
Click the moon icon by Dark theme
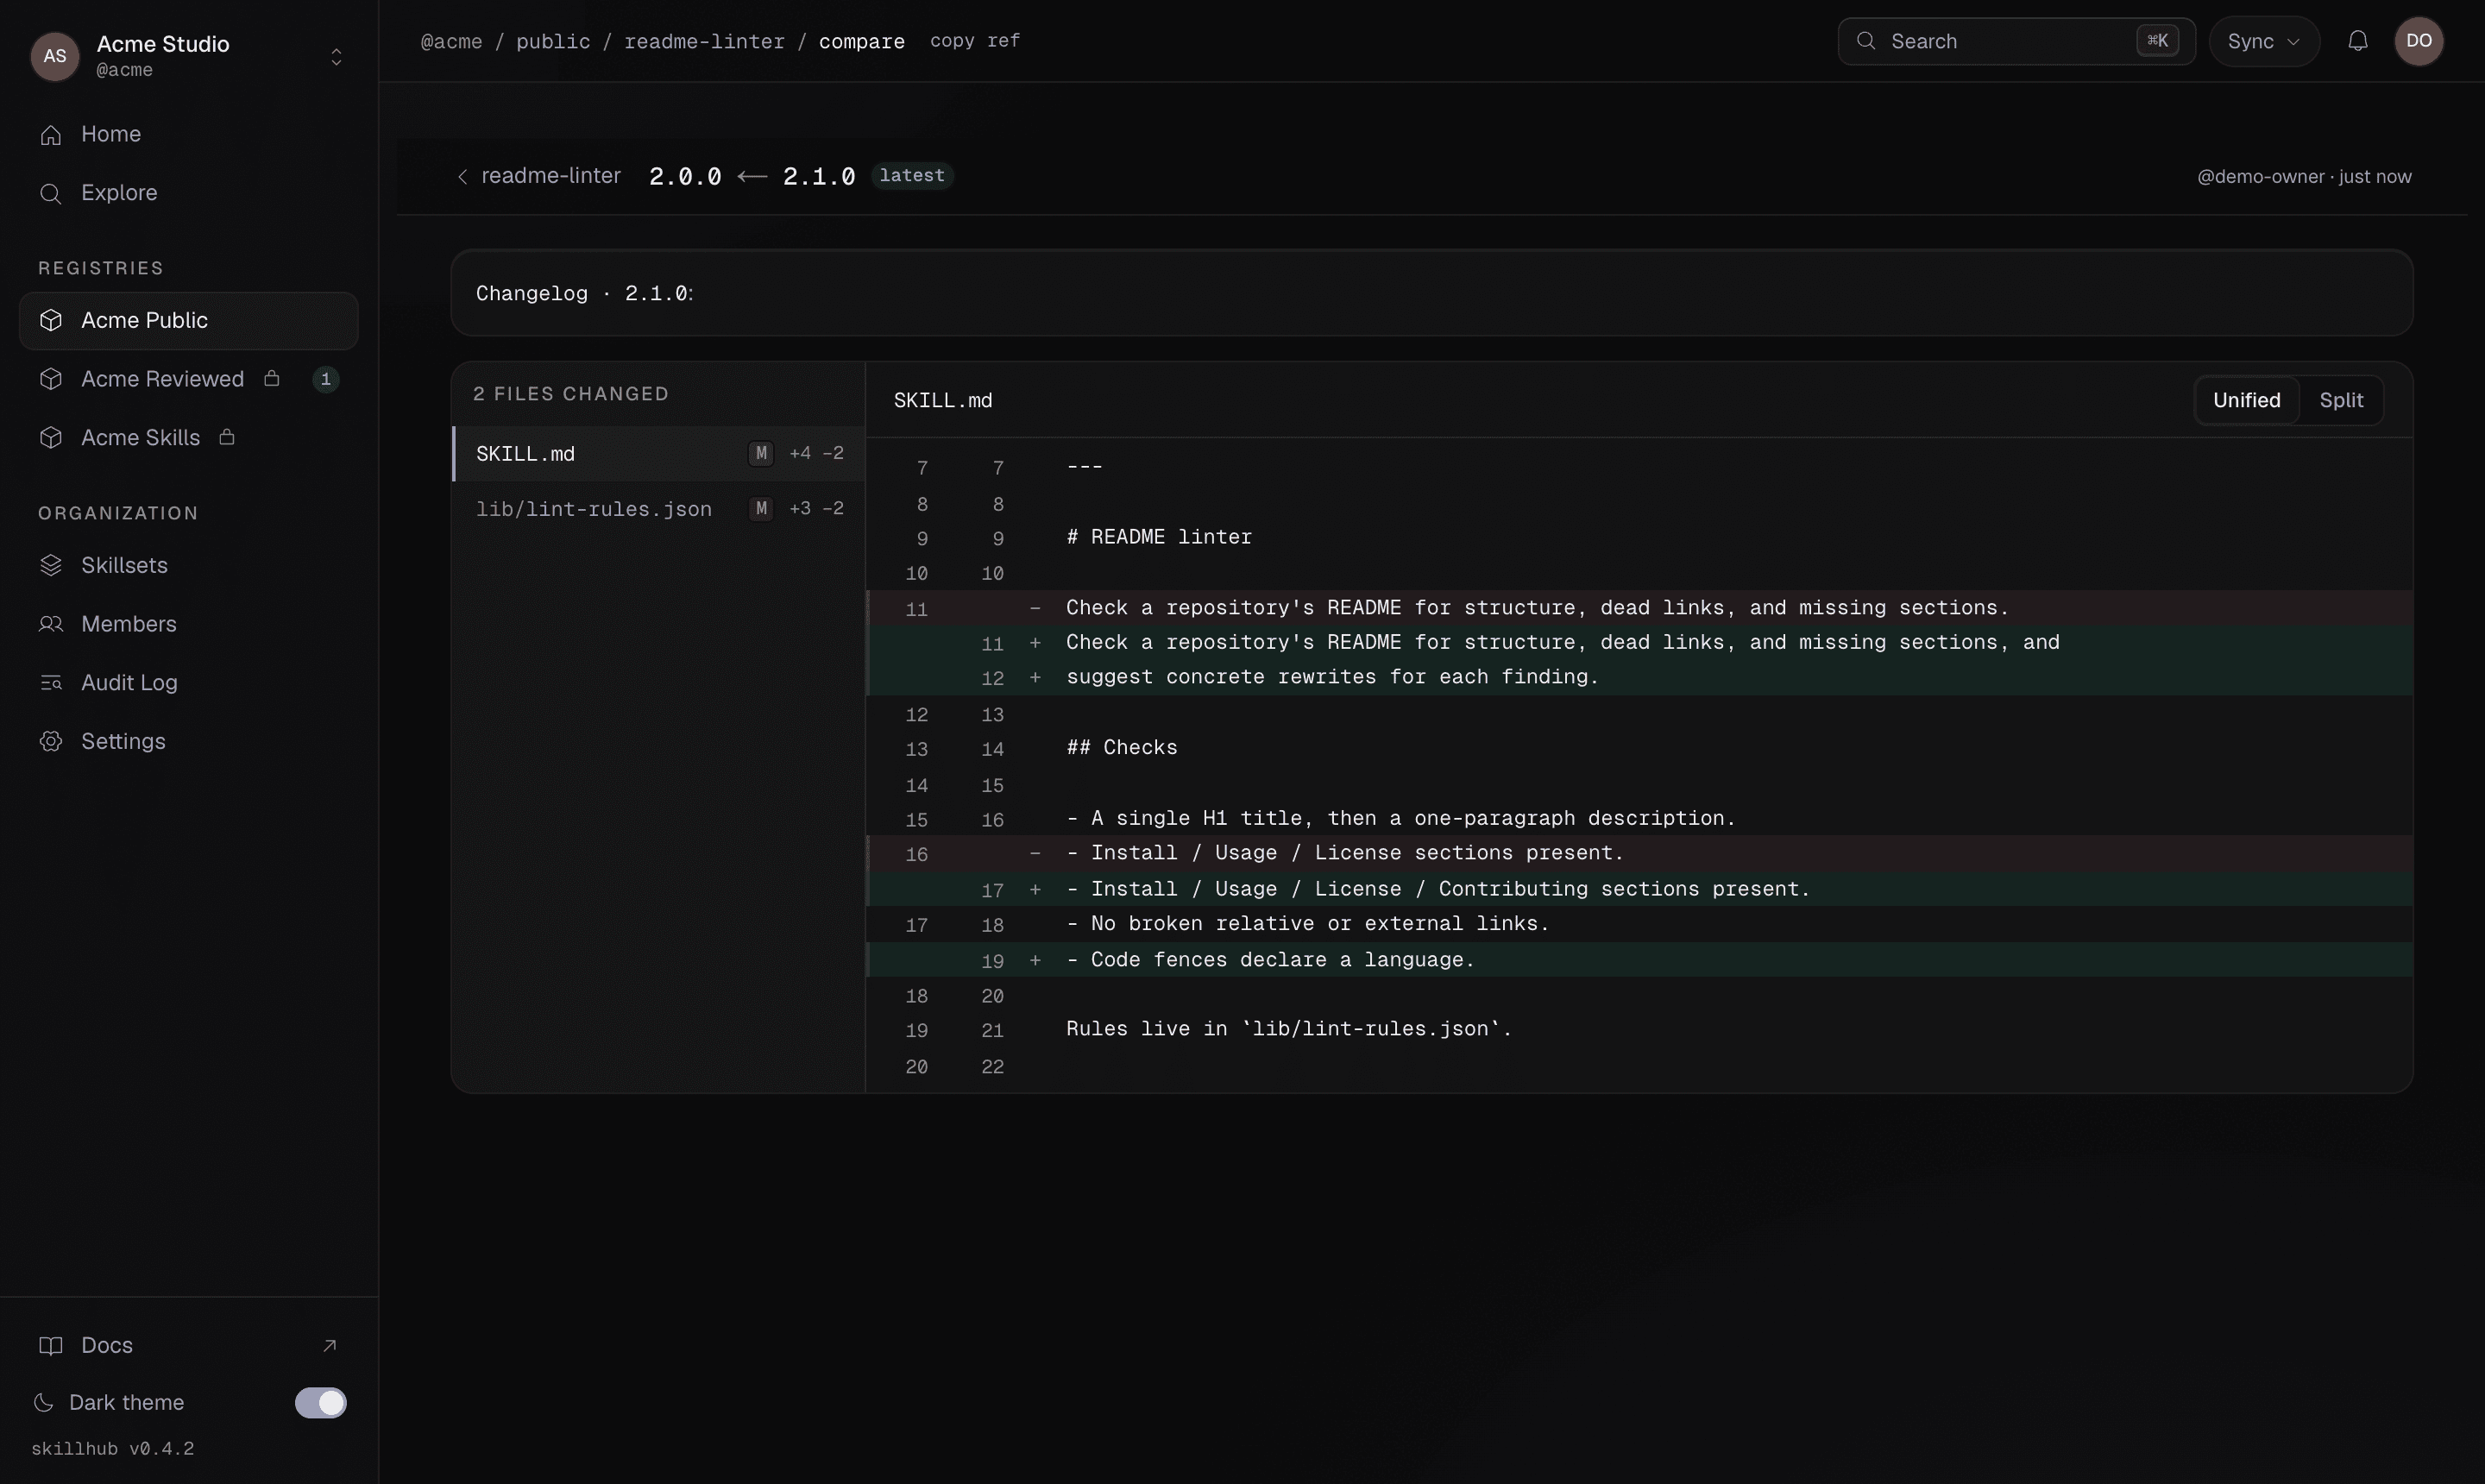click(44, 1402)
